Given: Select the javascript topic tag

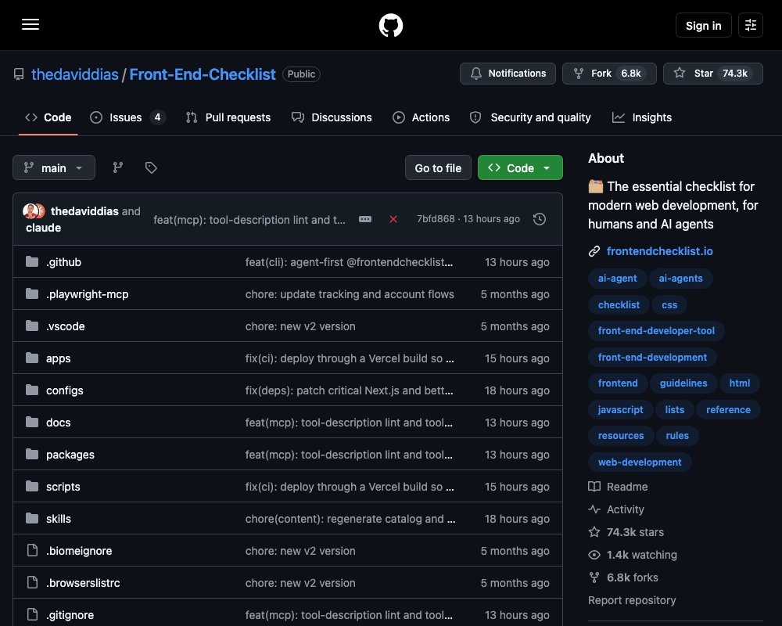Looking at the screenshot, I should pyautogui.click(x=620, y=409).
